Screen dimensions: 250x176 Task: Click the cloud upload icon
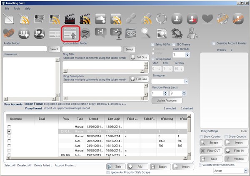100,19
